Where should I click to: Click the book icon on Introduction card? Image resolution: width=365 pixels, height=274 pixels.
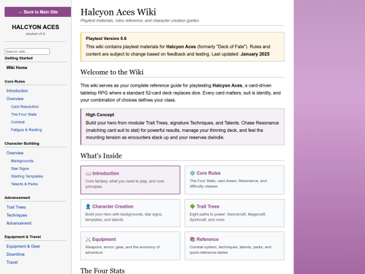click(x=89, y=173)
